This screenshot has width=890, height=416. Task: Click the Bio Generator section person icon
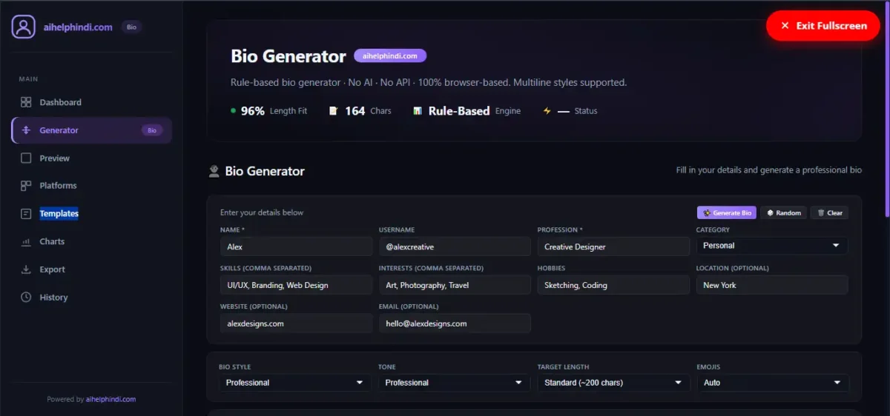(x=214, y=171)
